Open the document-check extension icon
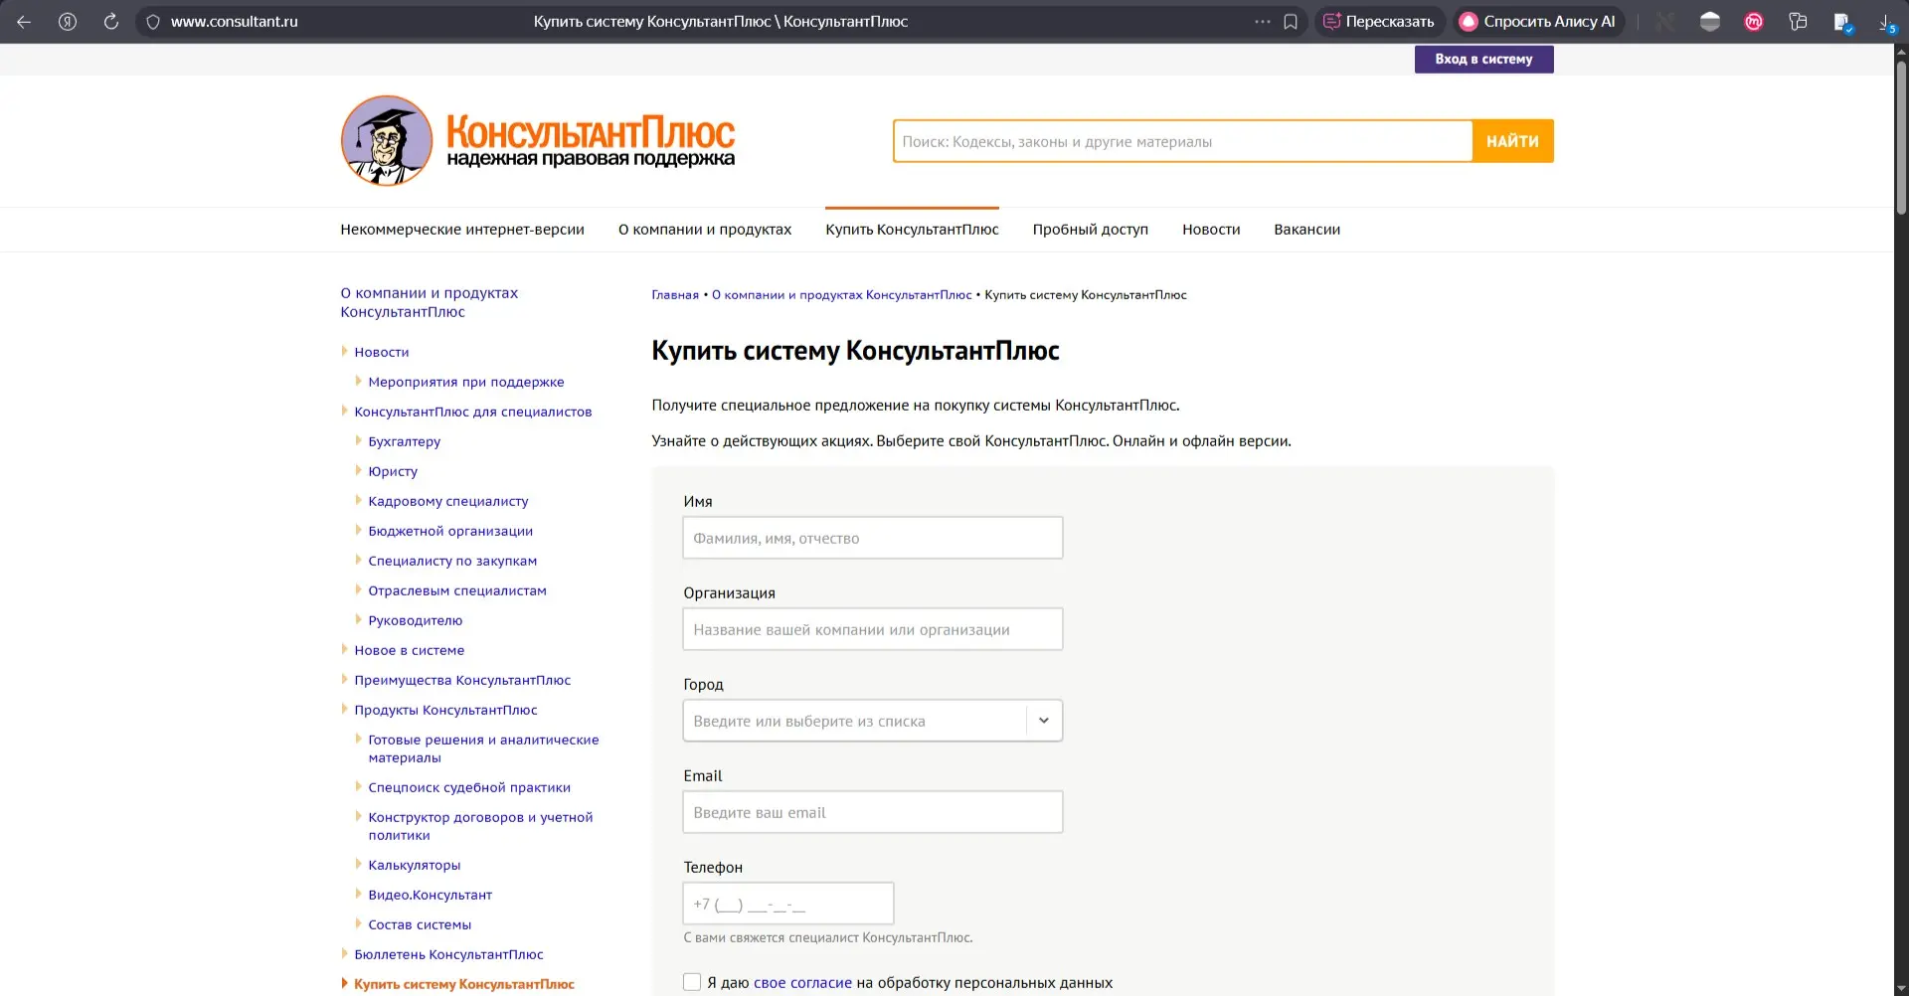Viewport: 1909px width, 996px height. [1842, 22]
